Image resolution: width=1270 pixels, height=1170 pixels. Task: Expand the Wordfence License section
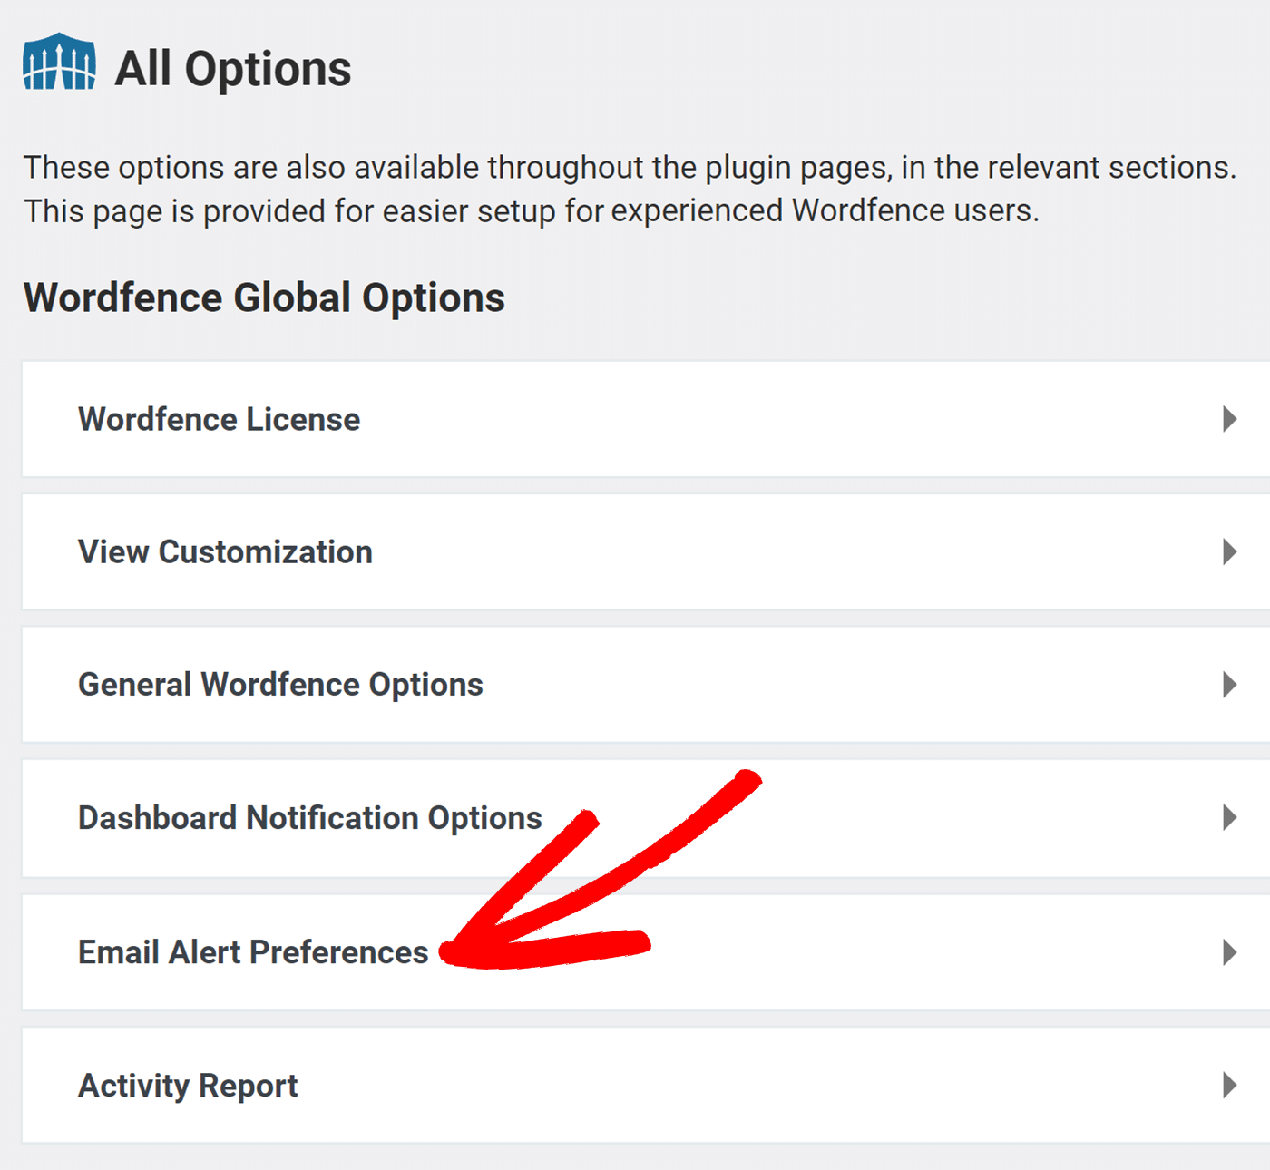(x=635, y=419)
